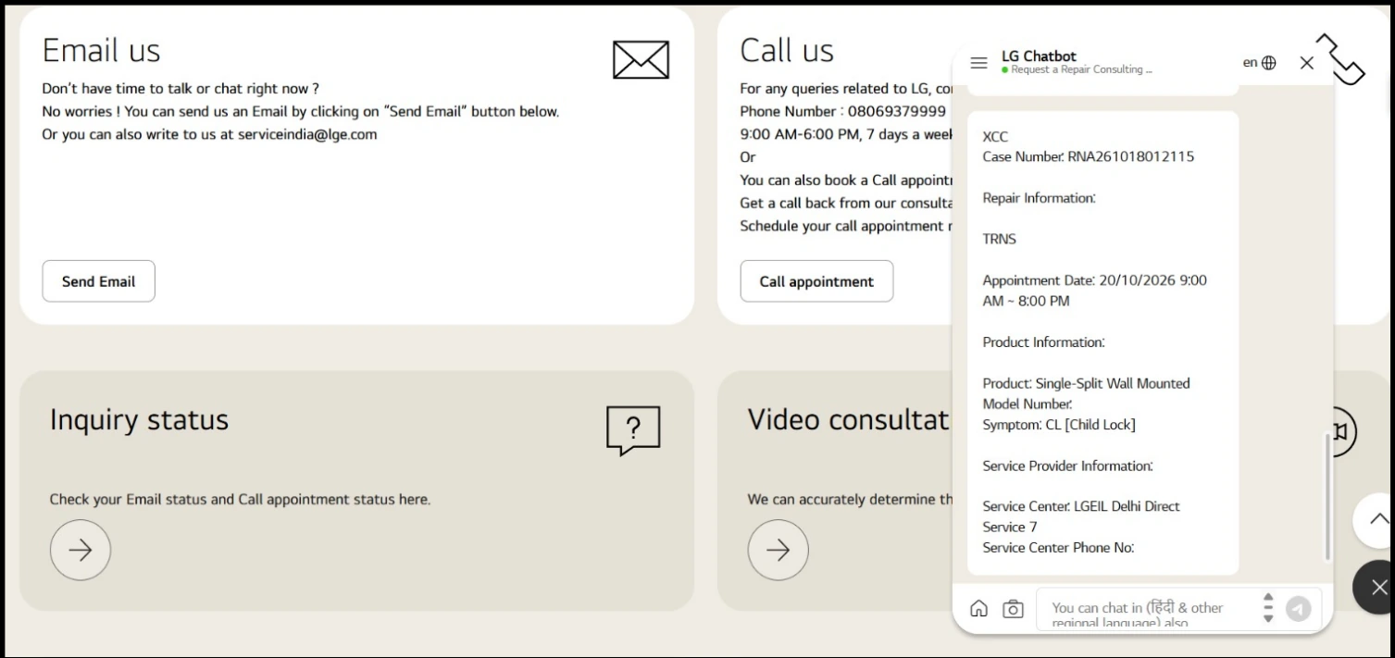Expand chat input with up-down arrows
Viewport: 1395px width, 658px height.
click(x=1268, y=608)
